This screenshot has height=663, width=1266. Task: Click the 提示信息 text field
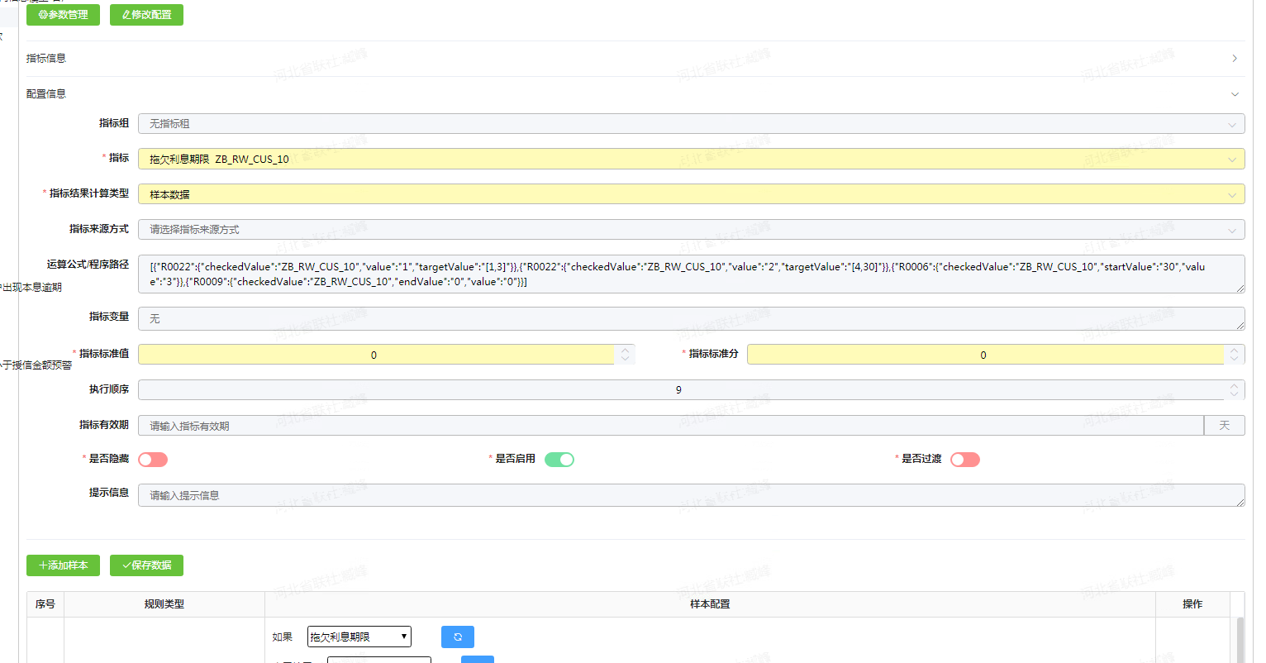point(691,495)
